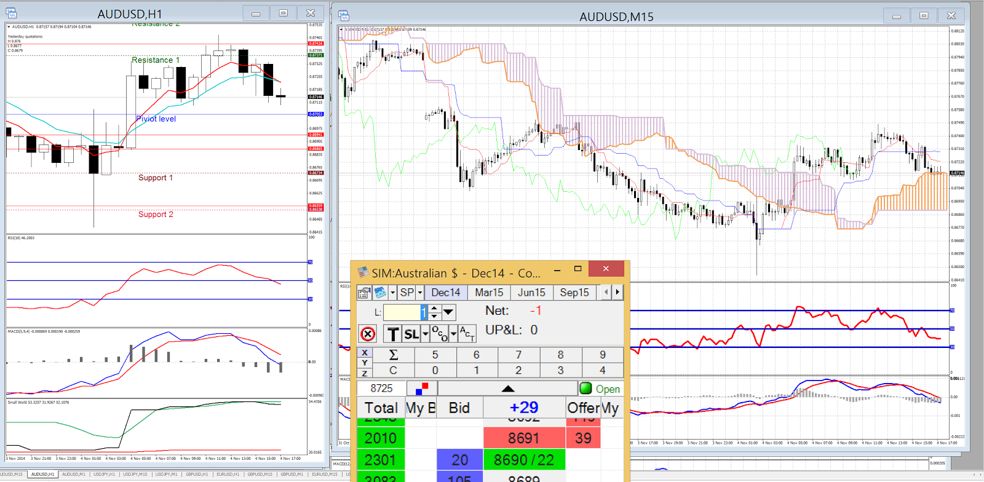984x482 pixels.
Task: Click the C clear quantity button
Action: click(x=394, y=370)
